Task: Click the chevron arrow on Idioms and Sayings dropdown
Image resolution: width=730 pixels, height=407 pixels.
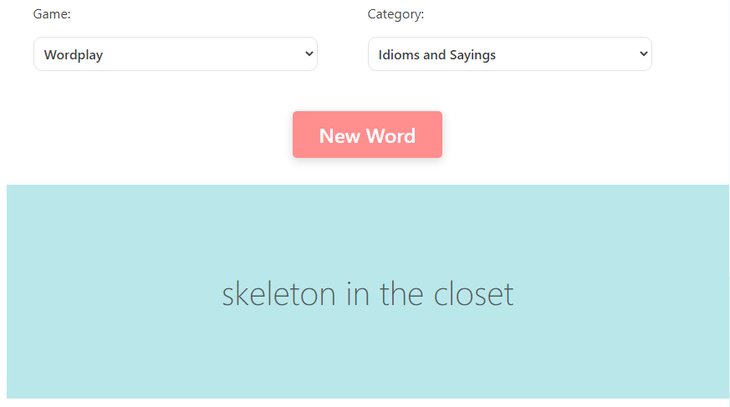Action: [x=643, y=54]
